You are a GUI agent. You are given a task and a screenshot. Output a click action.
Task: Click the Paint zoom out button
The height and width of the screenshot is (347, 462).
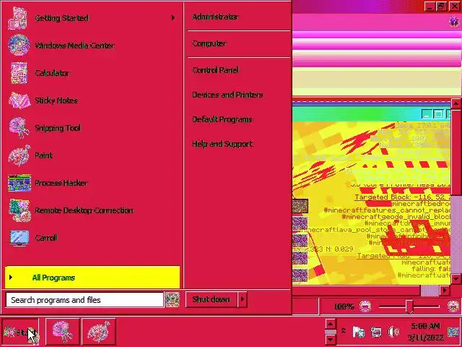tap(365, 307)
